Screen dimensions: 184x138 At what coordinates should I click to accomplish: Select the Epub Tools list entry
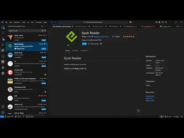pos(27,55)
